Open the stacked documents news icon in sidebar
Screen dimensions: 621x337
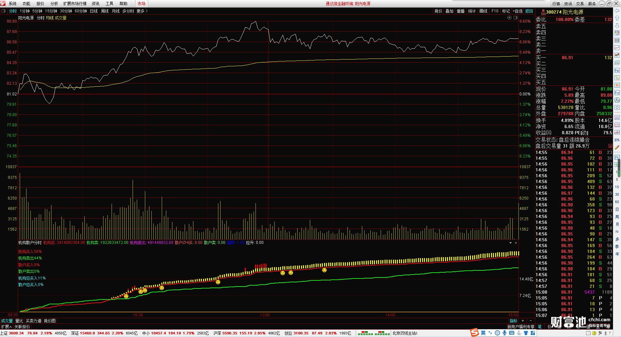617,63
